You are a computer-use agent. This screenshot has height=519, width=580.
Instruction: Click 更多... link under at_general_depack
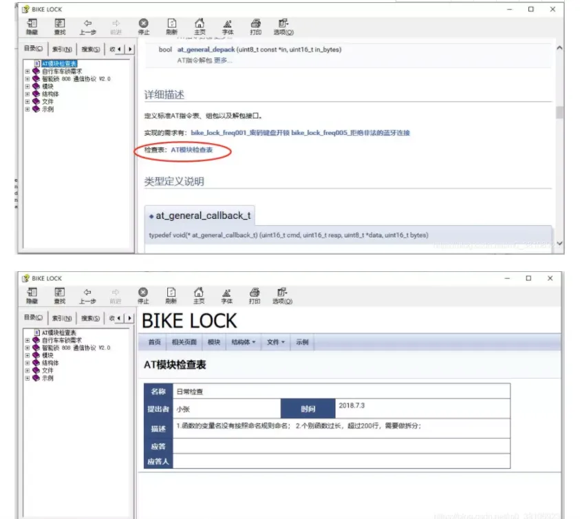coord(223,61)
